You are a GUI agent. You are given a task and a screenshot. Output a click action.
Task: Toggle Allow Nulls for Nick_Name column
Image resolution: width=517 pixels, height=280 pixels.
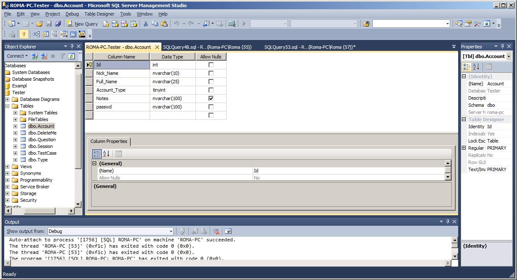click(211, 73)
